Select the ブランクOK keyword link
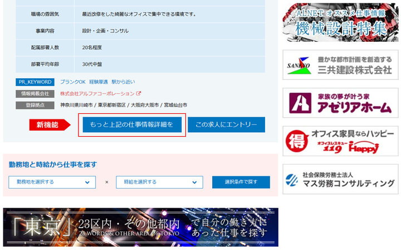The width and height of the screenshot is (401, 250). coord(72,82)
